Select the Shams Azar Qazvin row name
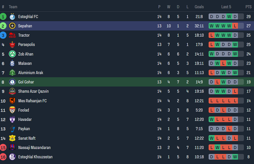This screenshot has height=164, width=254. (x=34, y=92)
